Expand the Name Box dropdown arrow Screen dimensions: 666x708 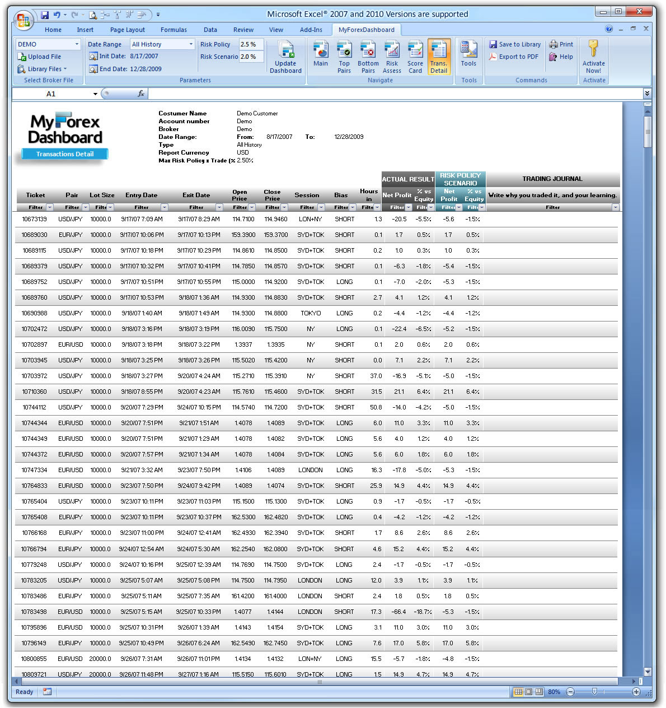[95, 94]
